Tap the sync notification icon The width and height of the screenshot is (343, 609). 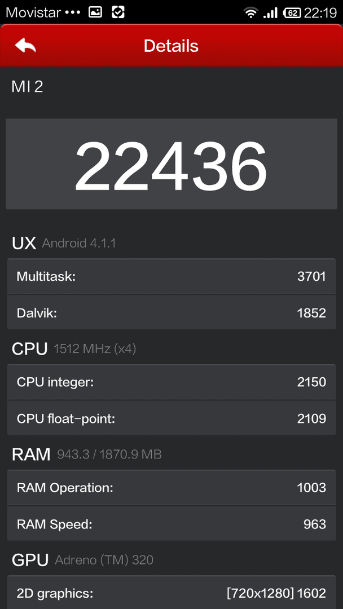pos(118,12)
